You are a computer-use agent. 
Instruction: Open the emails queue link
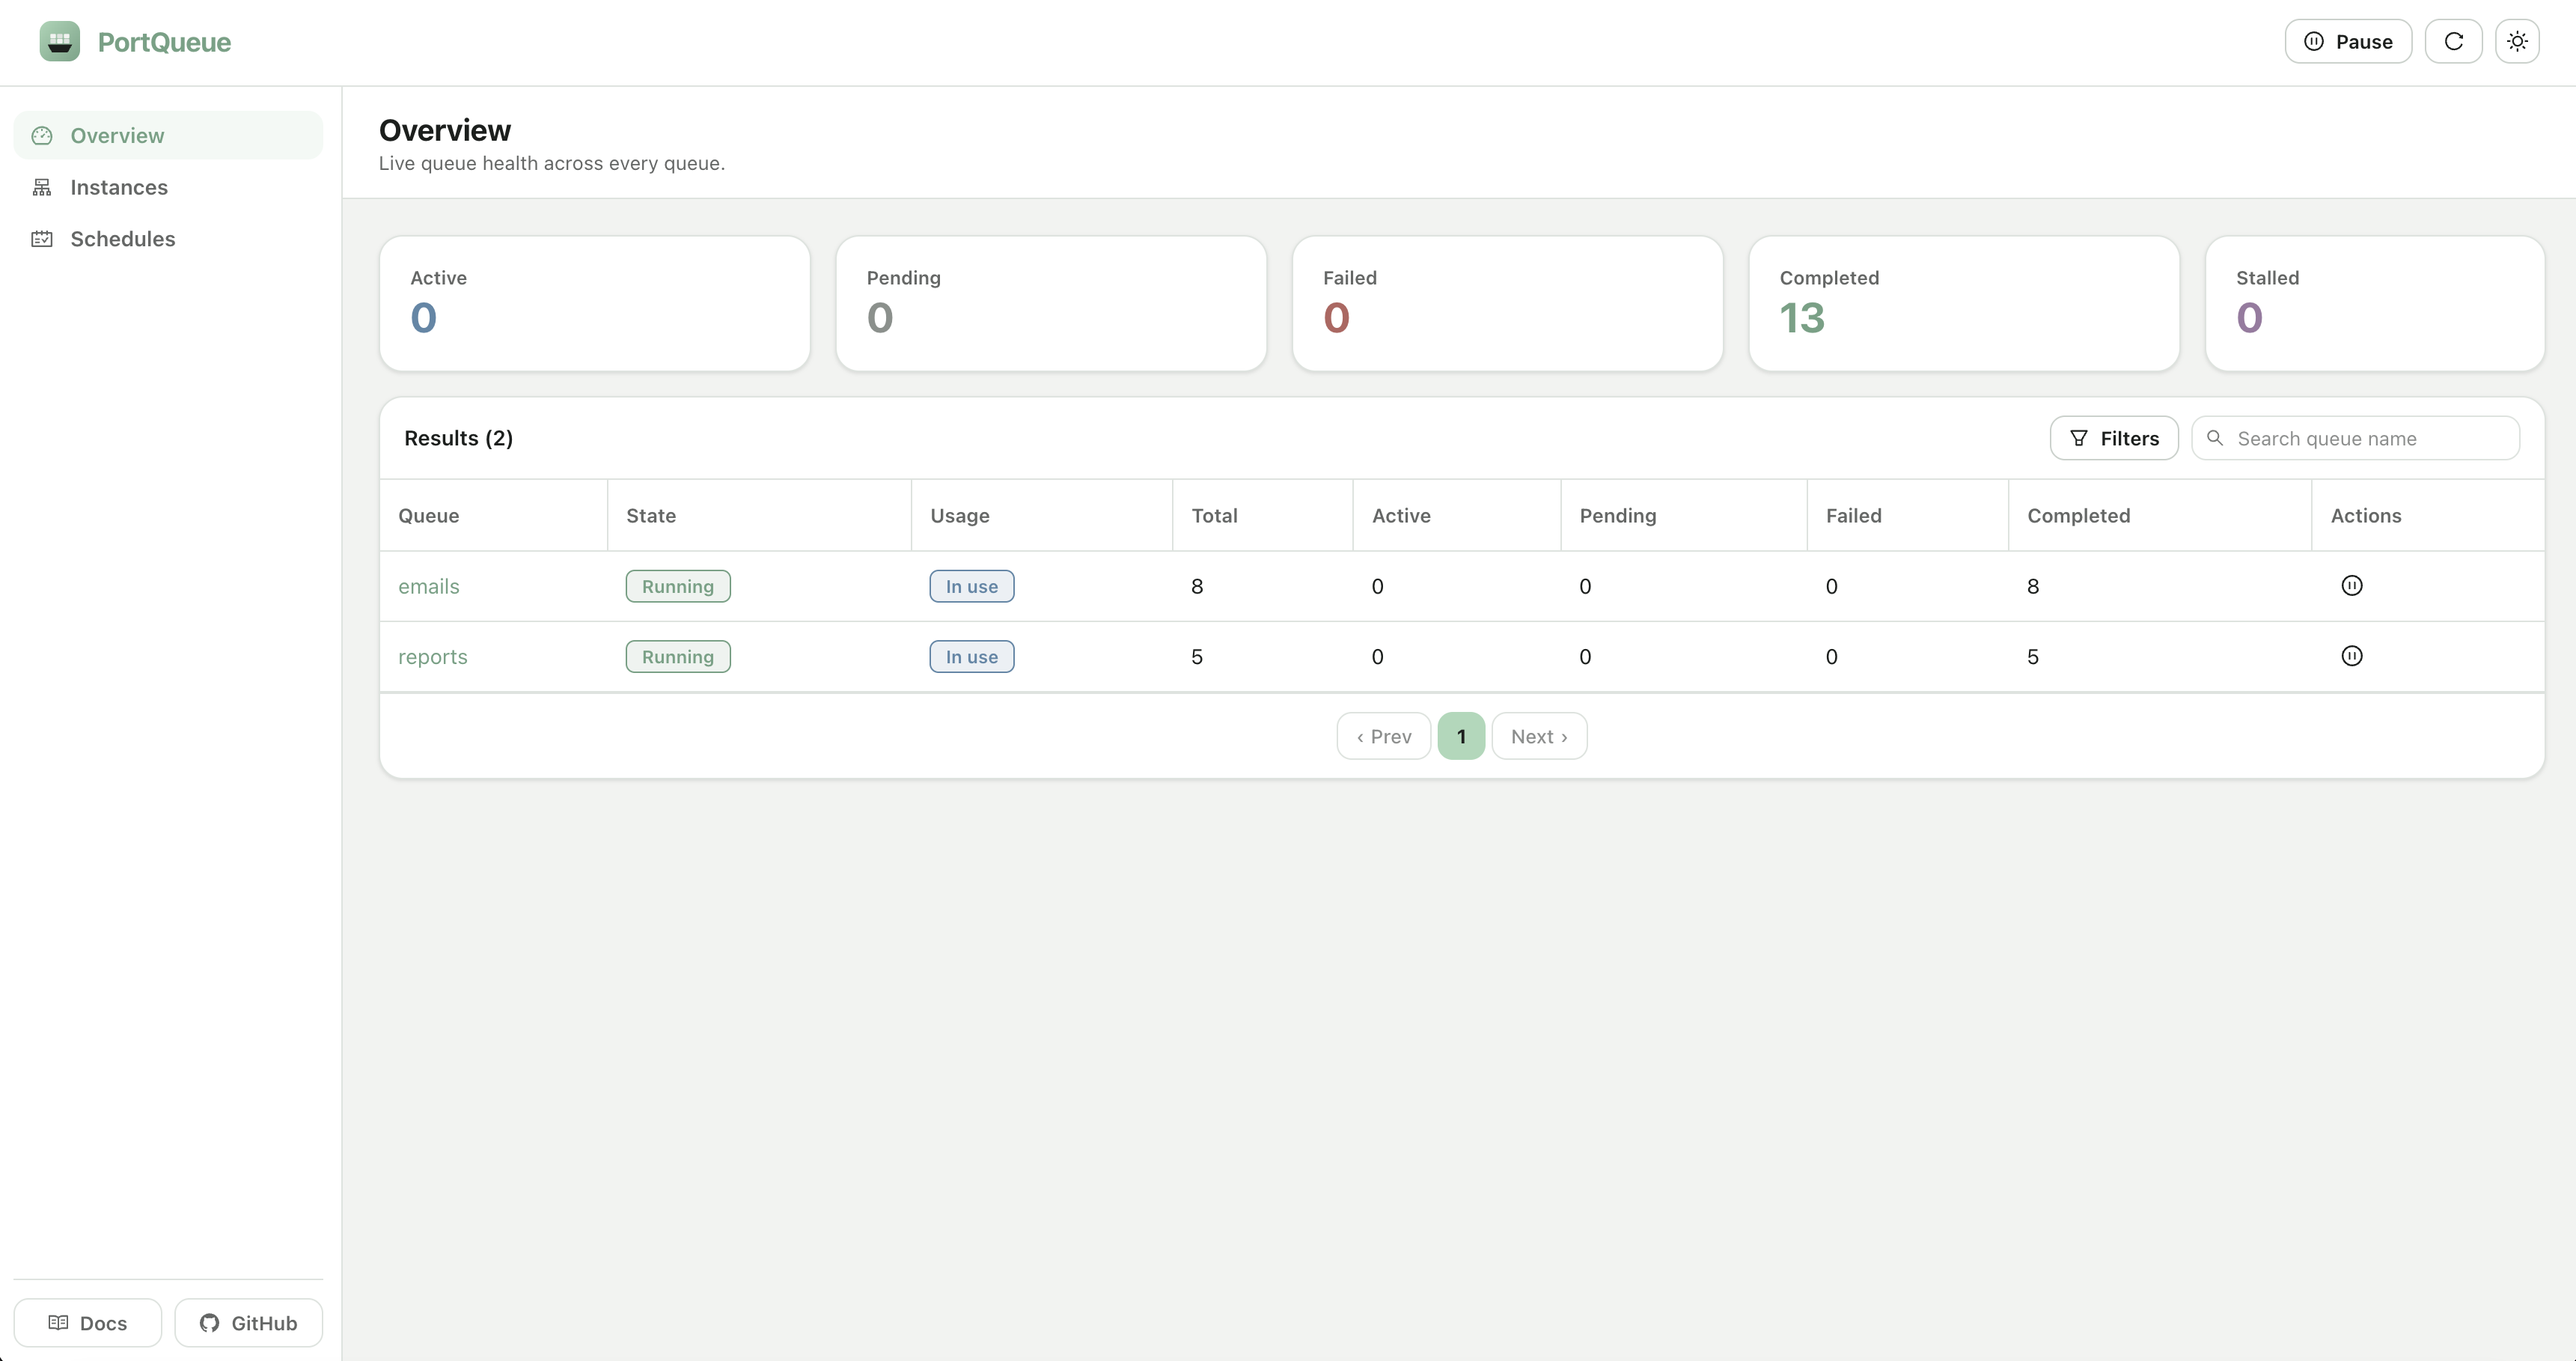click(x=428, y=587)
